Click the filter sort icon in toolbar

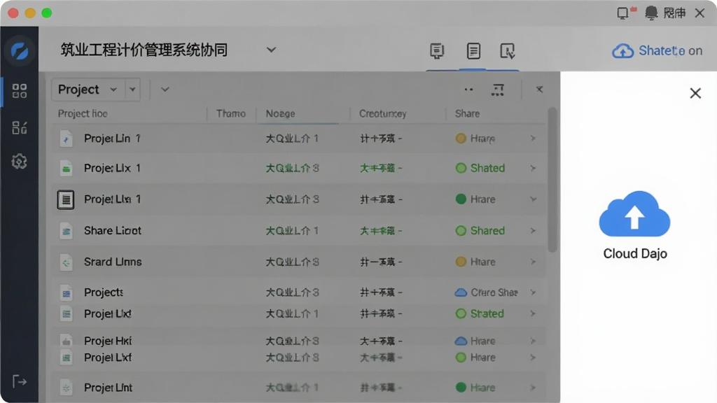(498, 90)
